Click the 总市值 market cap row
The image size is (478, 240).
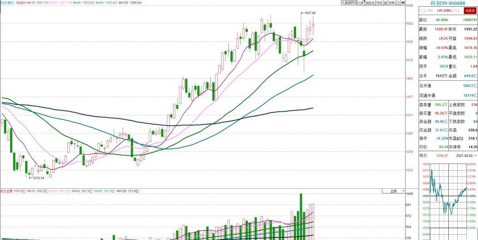coord(448,86)
